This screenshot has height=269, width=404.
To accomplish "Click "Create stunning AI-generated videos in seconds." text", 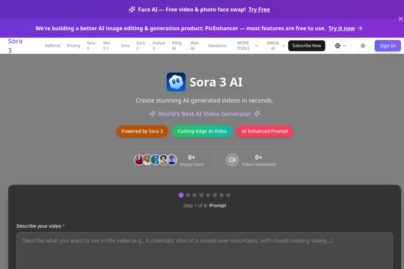I will pyautogui.click(x=205, y=101).
